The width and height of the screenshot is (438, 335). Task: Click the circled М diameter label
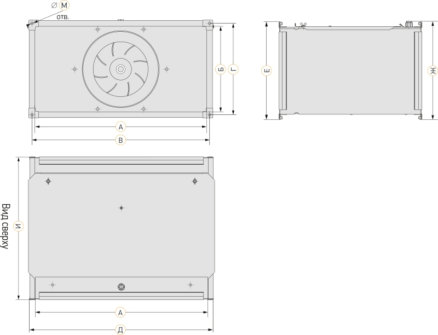click(x=64, y=5)
